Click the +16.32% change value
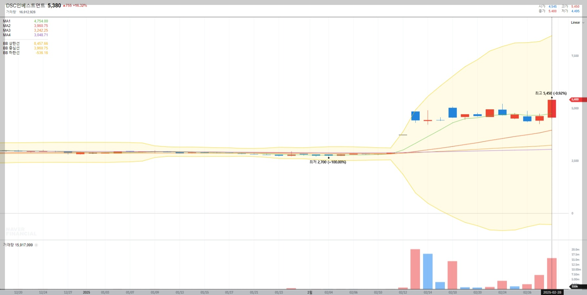 point(80,6)
